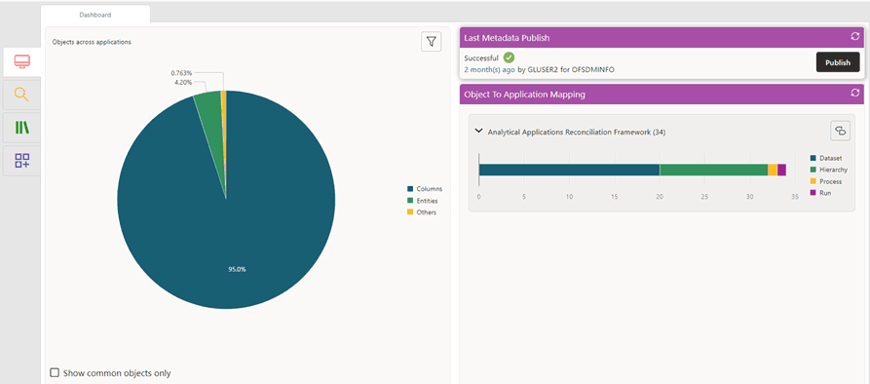Select the dark blue Dataset bar segment
Image resolution: width=870 pixels, height=384 pixels.
569,170
